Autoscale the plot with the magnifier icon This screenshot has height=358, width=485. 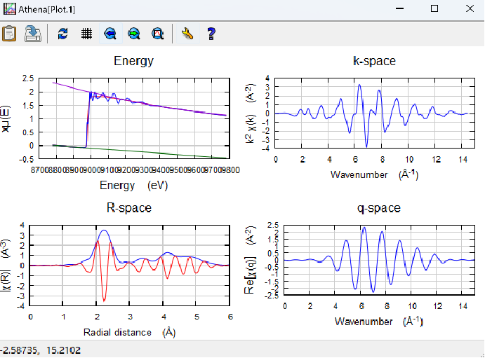(158, 33)
